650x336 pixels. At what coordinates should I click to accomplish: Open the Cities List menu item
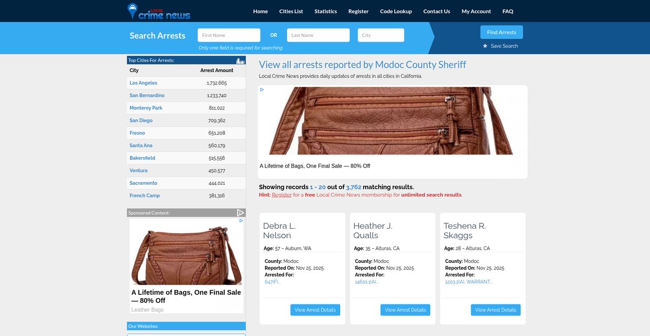(x=291, y=11)
